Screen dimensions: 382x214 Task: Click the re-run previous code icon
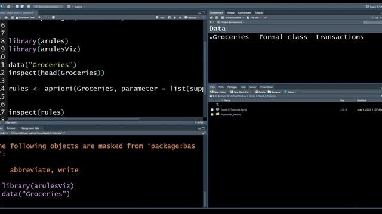pyautogui.click(x=170, y=17)
